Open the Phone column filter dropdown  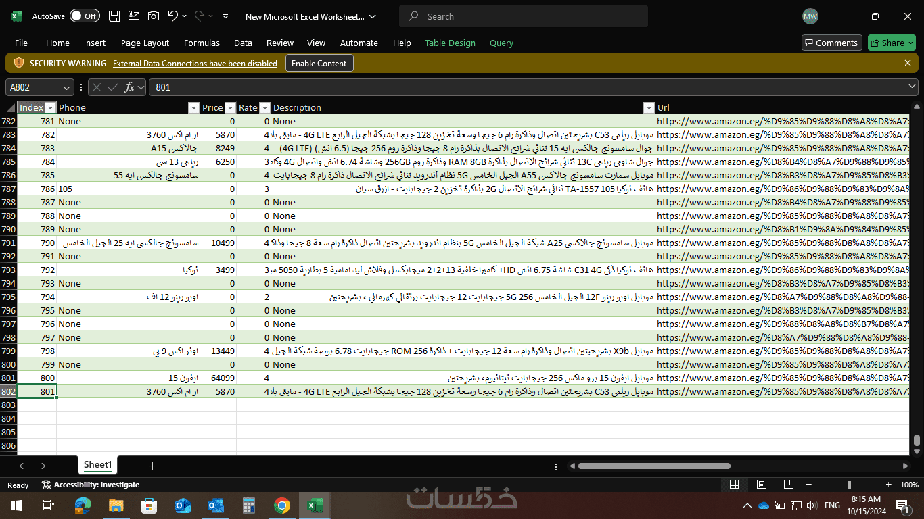point(193,107)
